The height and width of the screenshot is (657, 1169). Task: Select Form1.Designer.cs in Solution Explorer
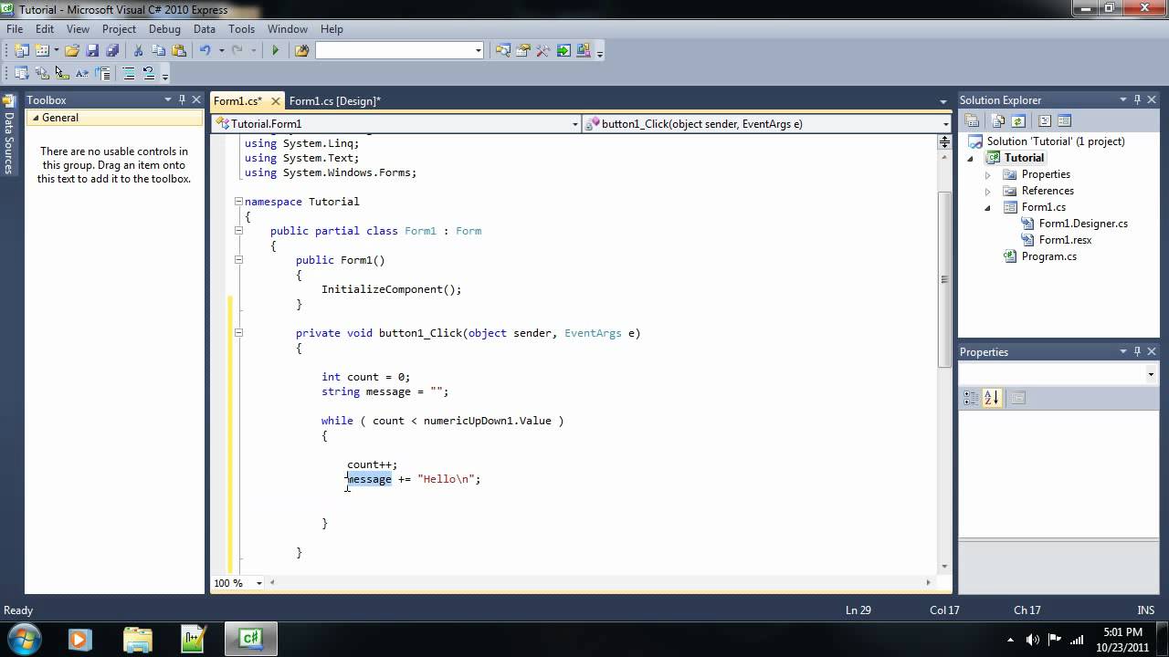click(1083, 224)
